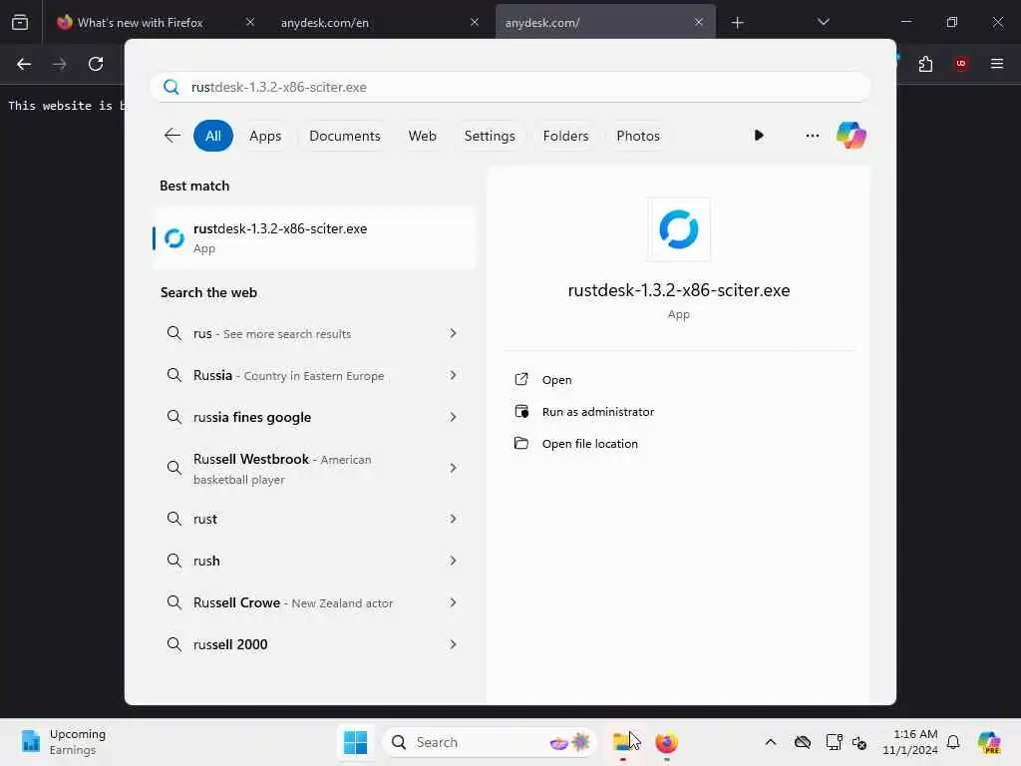Click the 'Russia' web suggestion
1021x766 pixels.
[312, 375]
